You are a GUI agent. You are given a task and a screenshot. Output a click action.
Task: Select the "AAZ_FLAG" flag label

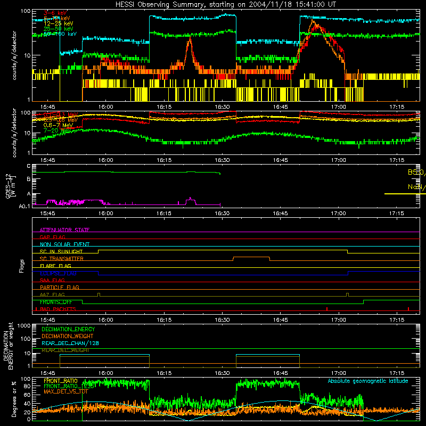coord(52,294)
